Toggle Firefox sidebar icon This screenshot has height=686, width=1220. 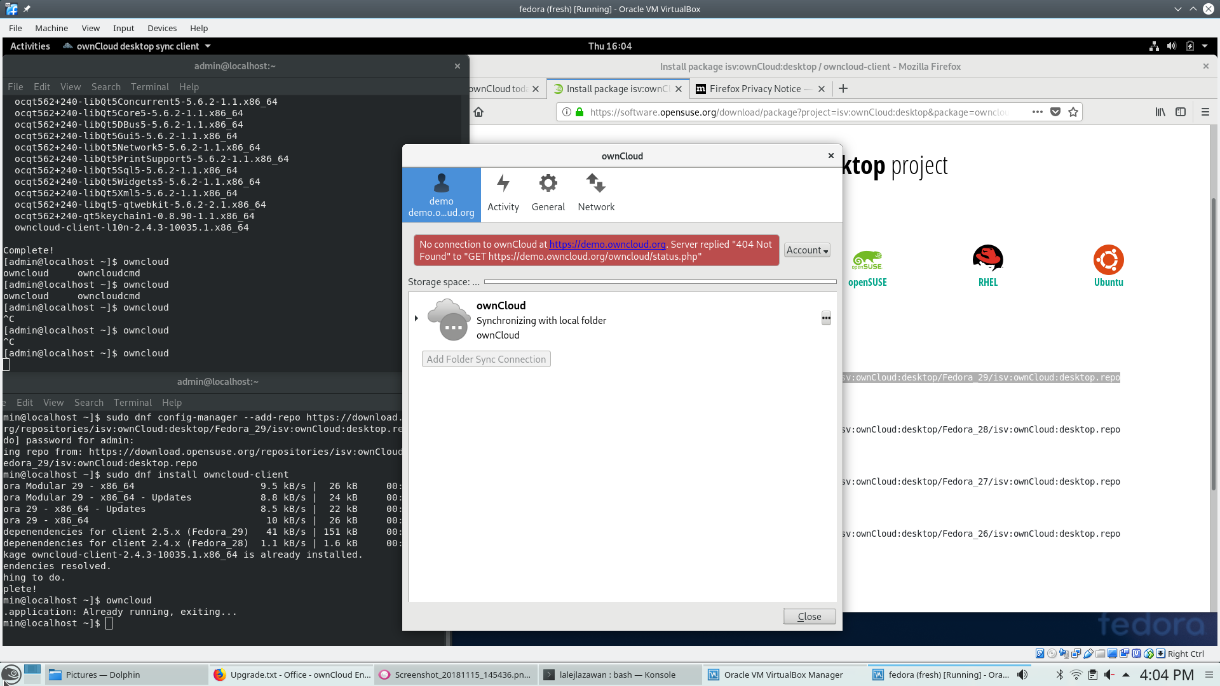click(x=1181, y=112)
